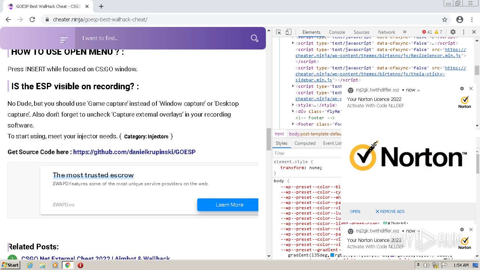Open media player from the taskbar
Viewport: 480px width, 270px height.
(x=55, y=265)
